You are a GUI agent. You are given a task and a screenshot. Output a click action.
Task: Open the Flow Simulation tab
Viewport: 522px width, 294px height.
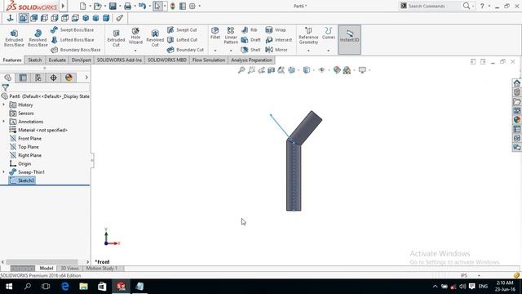coord(209,60)
